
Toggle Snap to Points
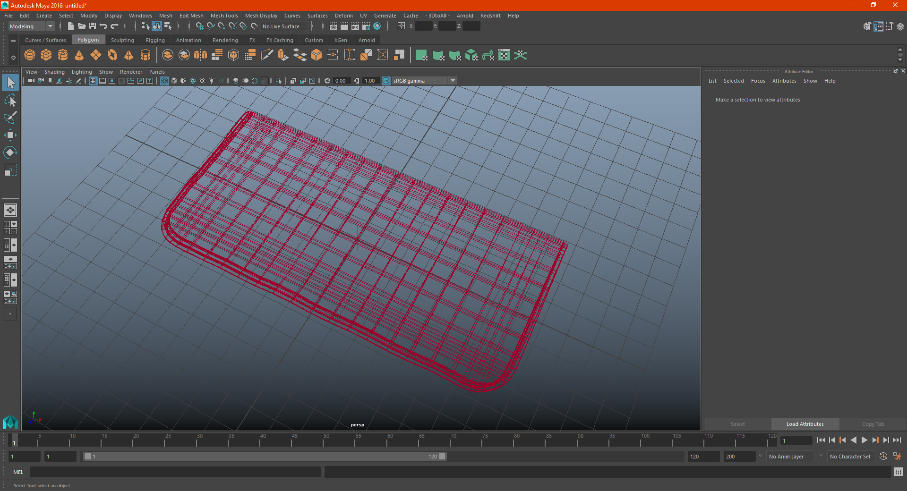click(222, 26)
